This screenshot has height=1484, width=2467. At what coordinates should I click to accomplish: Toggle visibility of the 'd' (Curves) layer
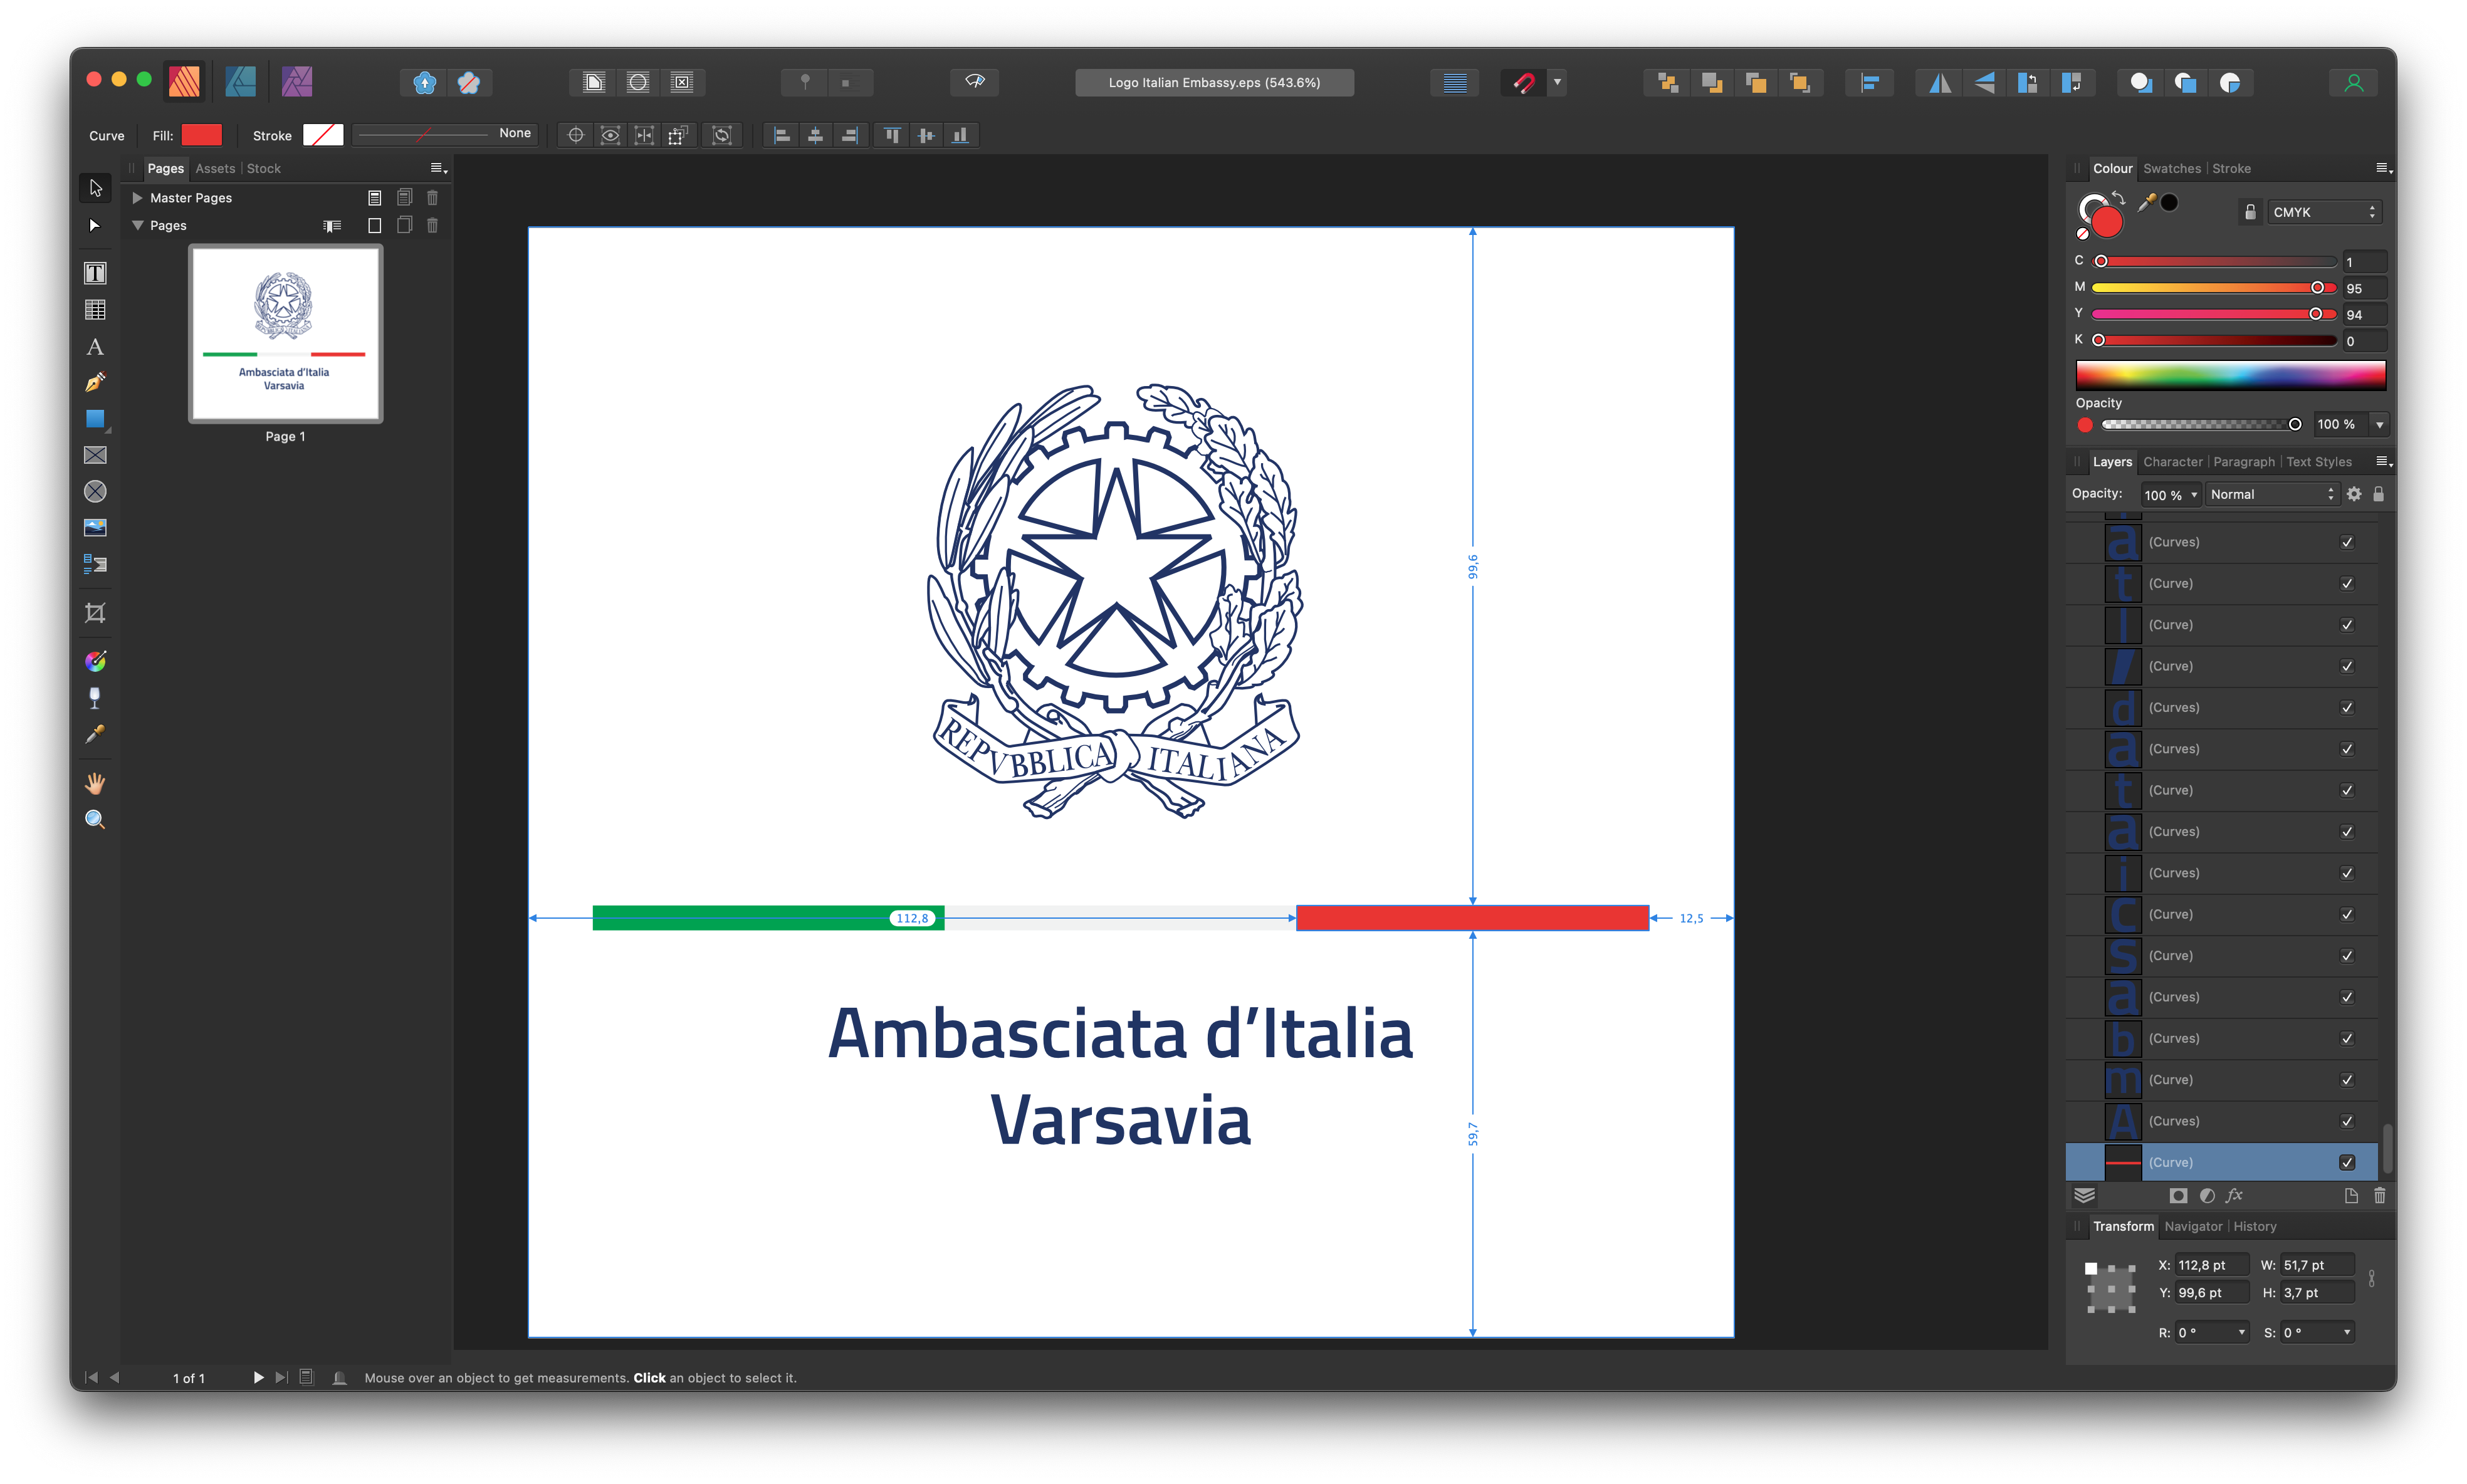(x=2346, y=707)
